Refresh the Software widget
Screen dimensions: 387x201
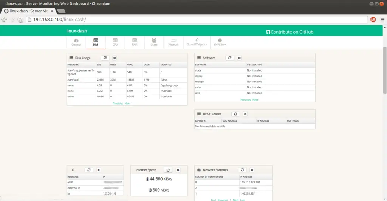coord(230,58)
